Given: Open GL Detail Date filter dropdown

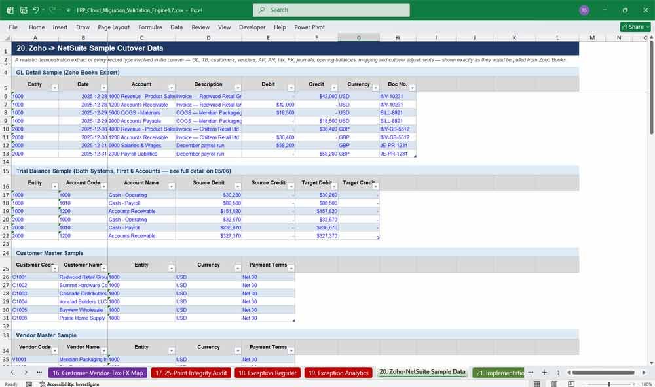Looking at the screenshot, I should [103, 88].
